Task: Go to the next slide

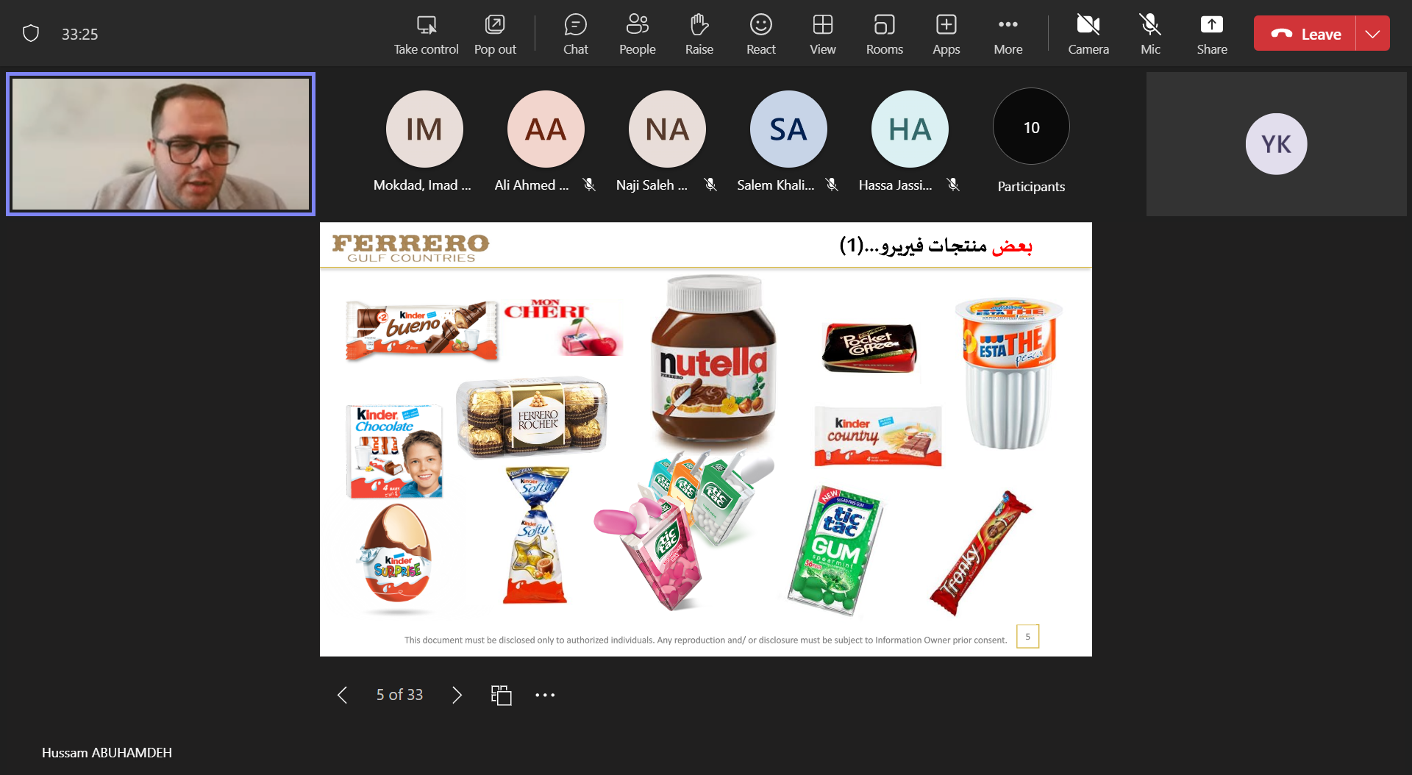Action: pos(457,695)
